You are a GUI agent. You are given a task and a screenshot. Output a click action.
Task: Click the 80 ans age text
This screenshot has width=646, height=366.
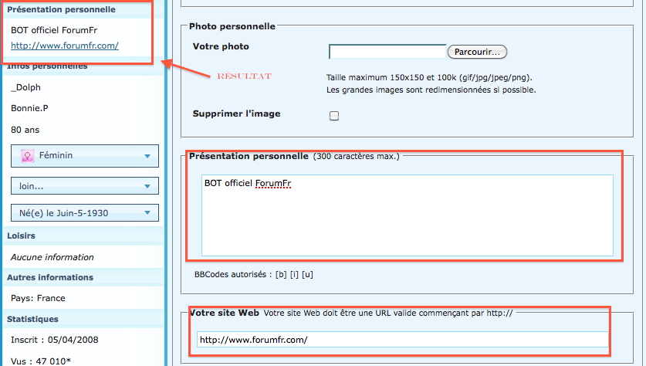point(25,130)
